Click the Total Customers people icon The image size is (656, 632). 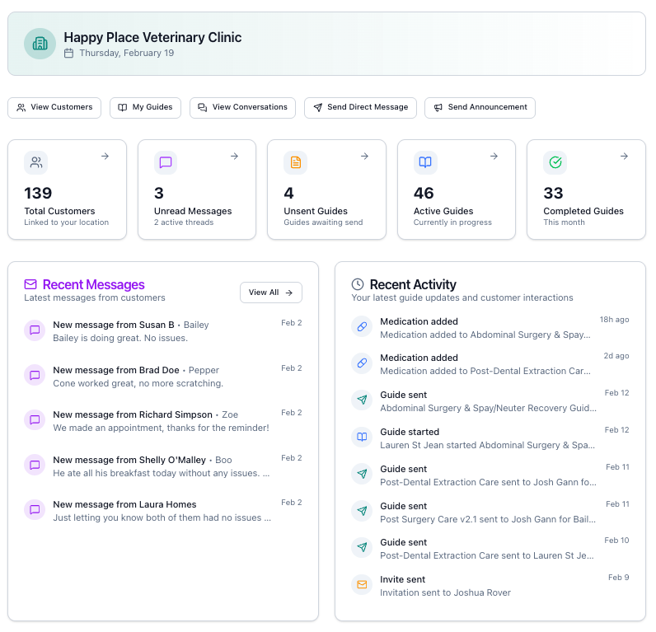36,162
